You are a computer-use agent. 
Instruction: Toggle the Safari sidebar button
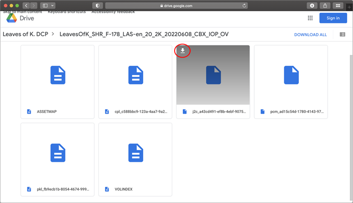pyautogui.click(x=45, y=6)
